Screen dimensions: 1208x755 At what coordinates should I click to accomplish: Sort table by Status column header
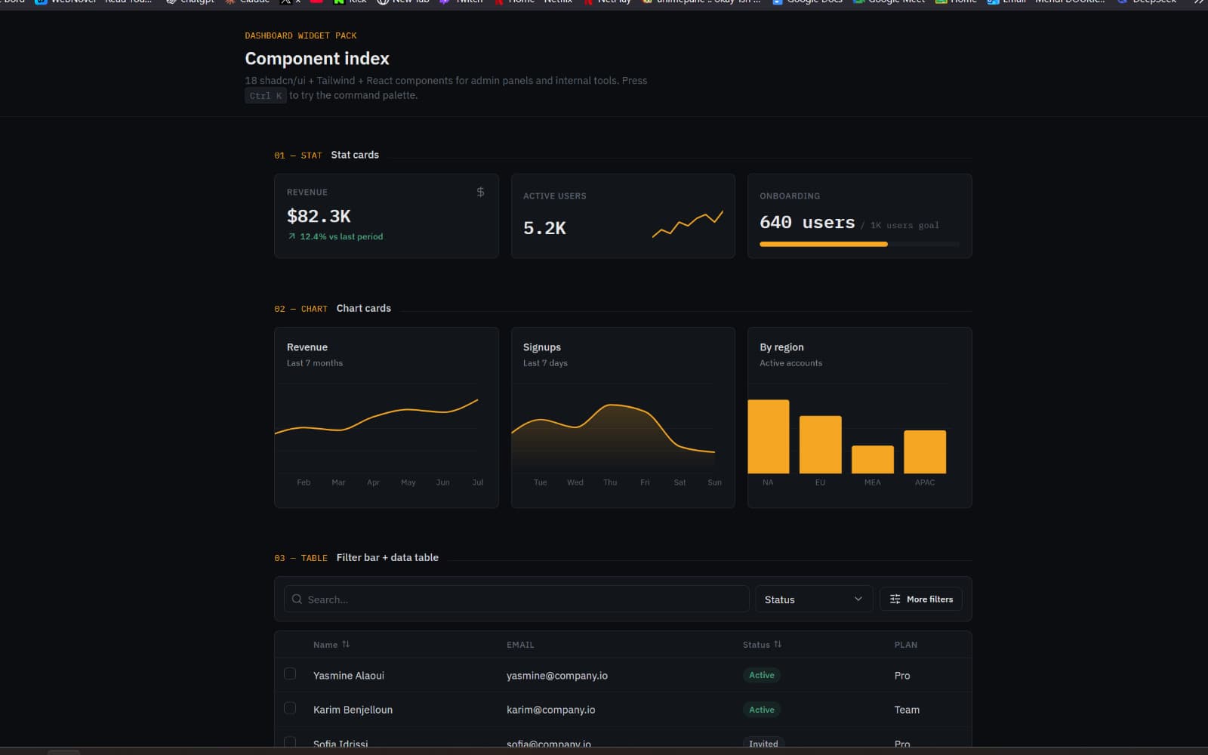click(x=762, y=645)
